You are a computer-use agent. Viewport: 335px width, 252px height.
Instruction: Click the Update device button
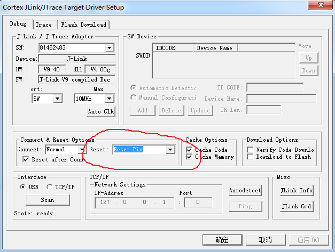(200, 111)
